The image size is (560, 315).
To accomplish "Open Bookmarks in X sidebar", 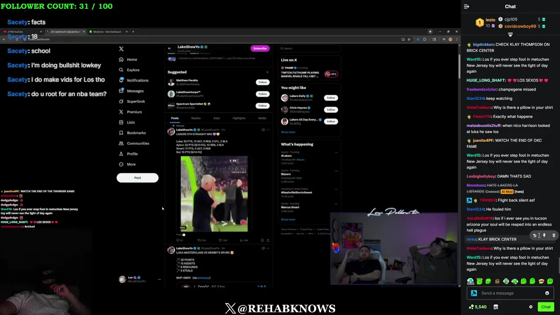I will 133,133.
